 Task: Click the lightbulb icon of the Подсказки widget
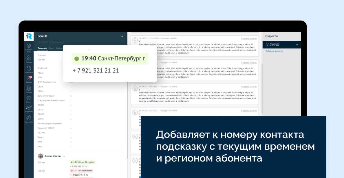(267, 45)
